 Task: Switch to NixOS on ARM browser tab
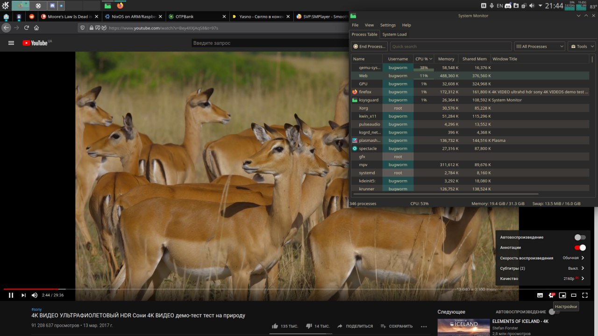point(133,16)
